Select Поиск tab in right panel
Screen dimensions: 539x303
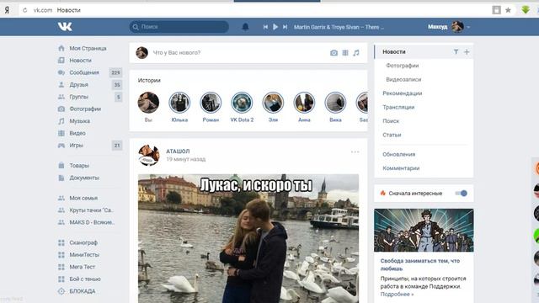point(391,121)
